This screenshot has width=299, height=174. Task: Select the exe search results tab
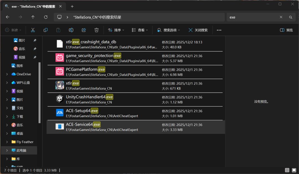(x=33, y=6)
